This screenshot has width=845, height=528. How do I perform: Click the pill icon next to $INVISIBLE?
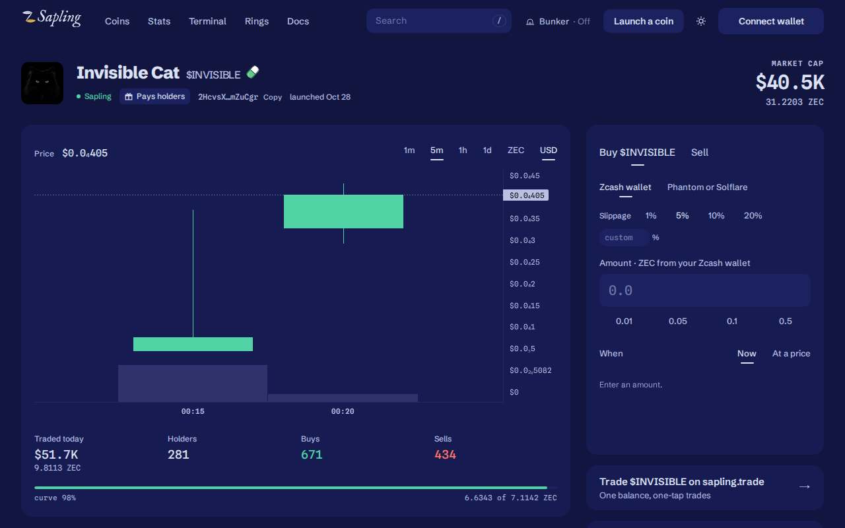click(x=253, y=72)
